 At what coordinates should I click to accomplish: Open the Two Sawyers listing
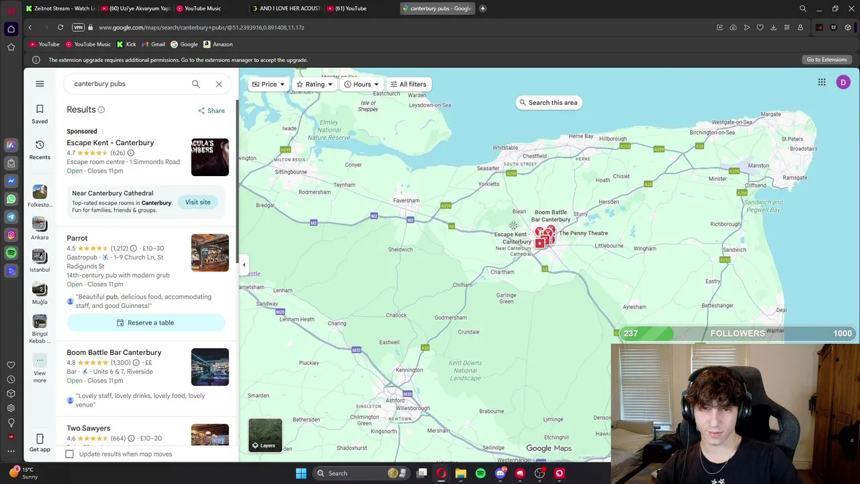pos(88,428)
